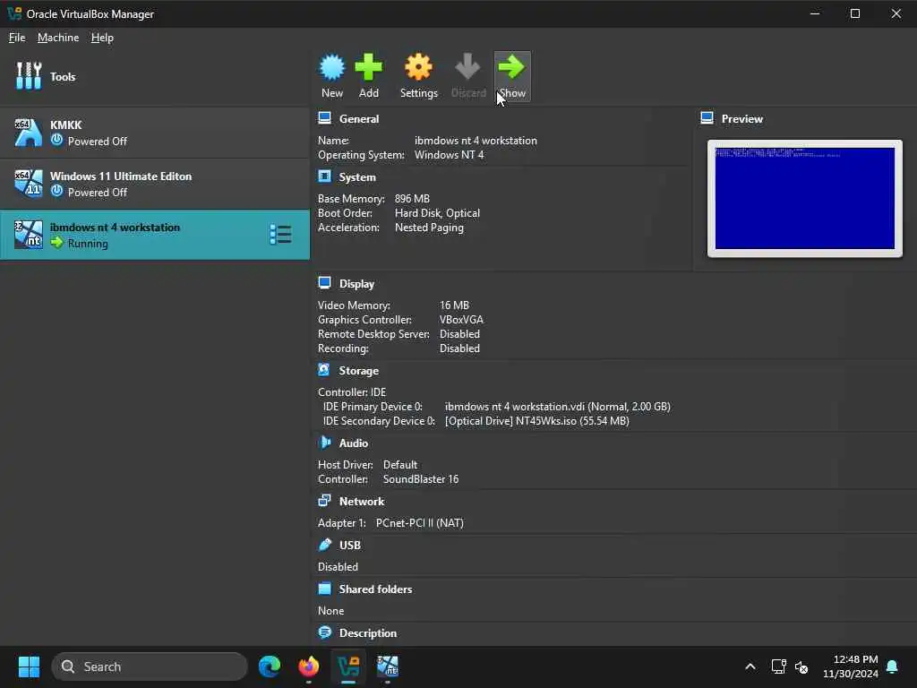Click the 'PCnet-PCI II (NAT)' adapter value
Screen dimensions: 917x688
click(419, 522)
